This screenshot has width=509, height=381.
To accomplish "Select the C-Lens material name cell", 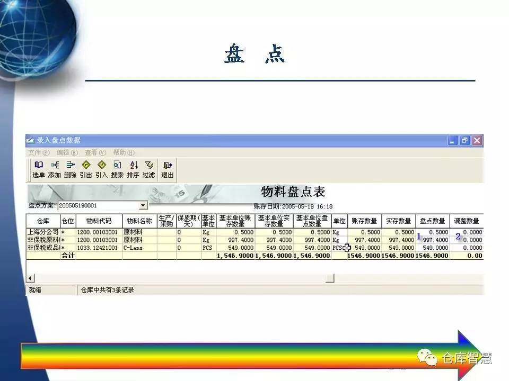I will pyautogui.click(x=139, y=248).
